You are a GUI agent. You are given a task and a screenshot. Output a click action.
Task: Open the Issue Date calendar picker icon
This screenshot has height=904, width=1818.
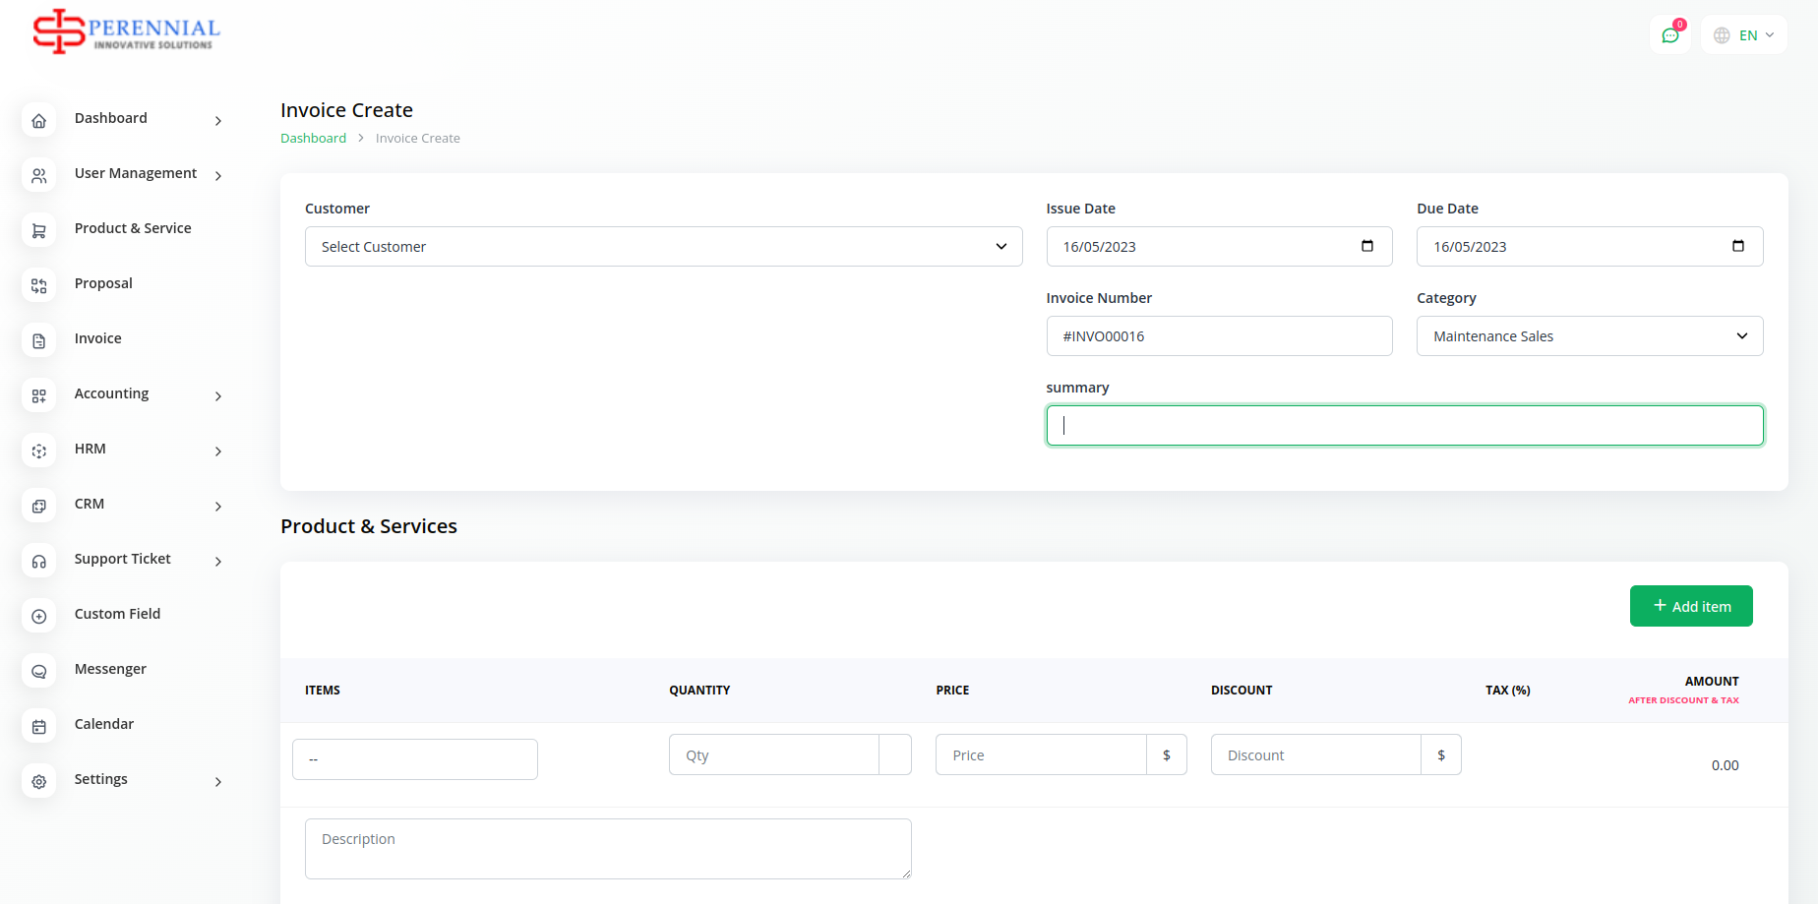[1366, 246]
